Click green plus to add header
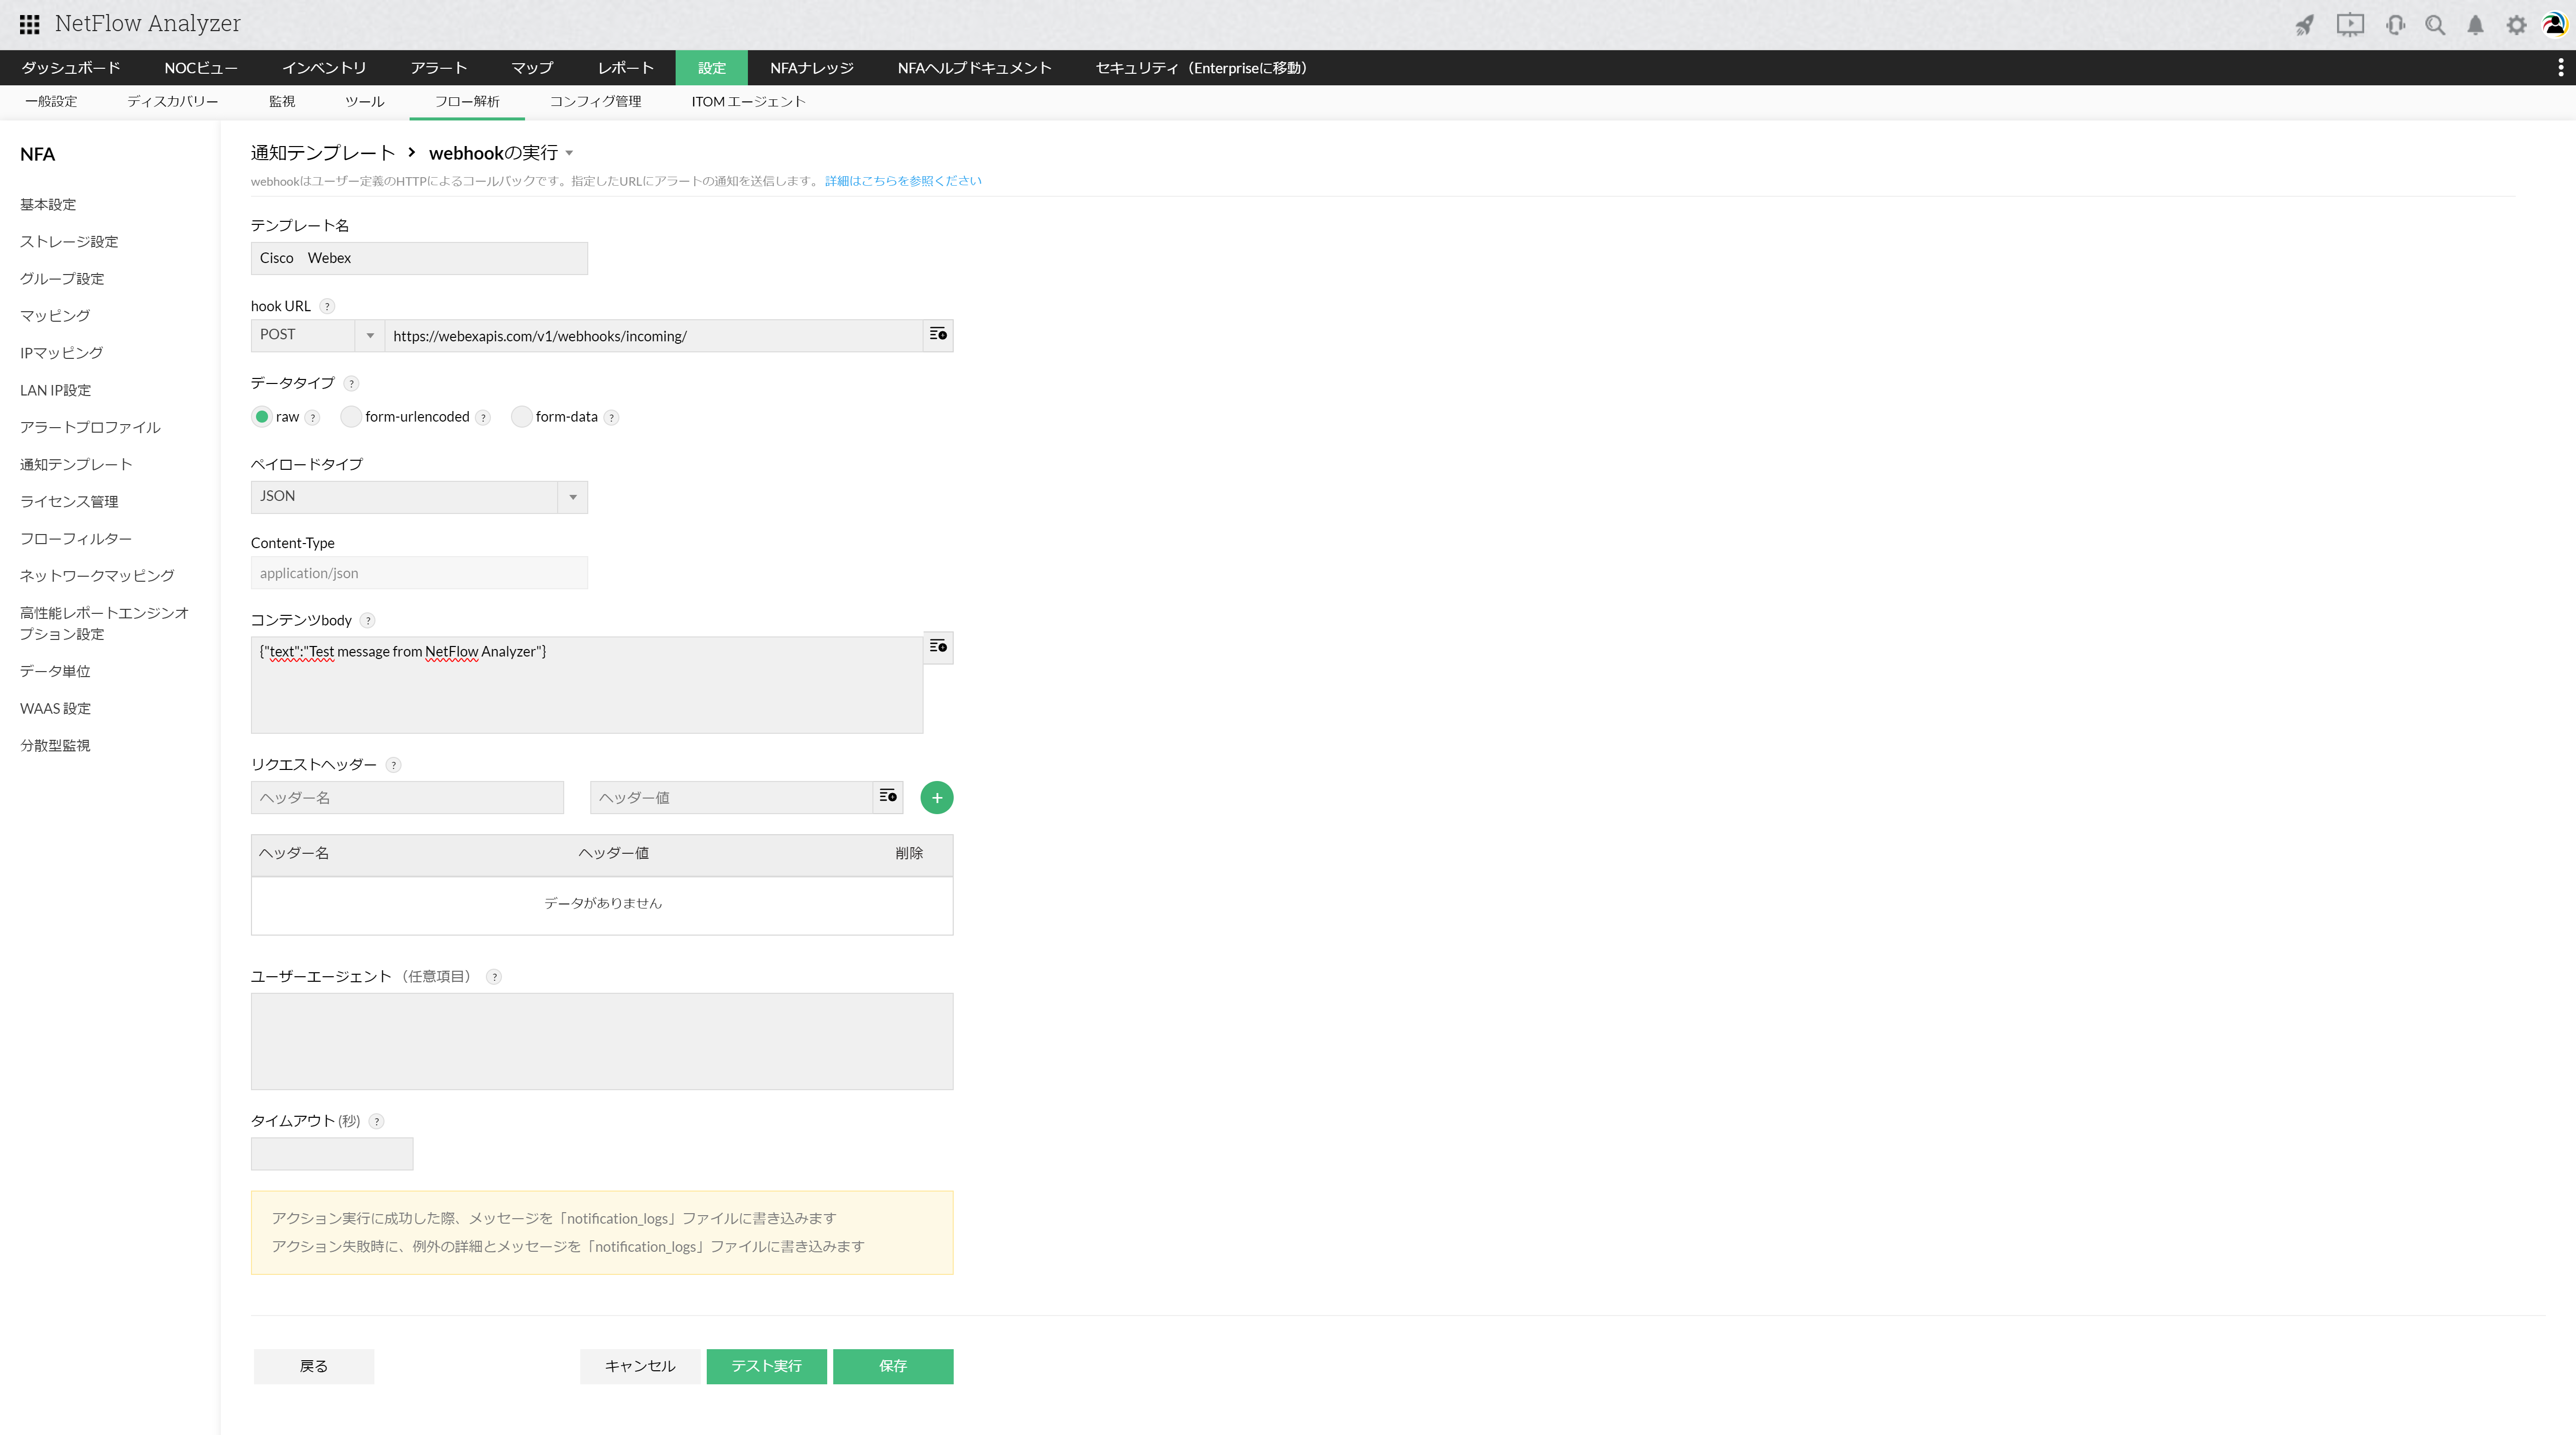 point(936,798)
